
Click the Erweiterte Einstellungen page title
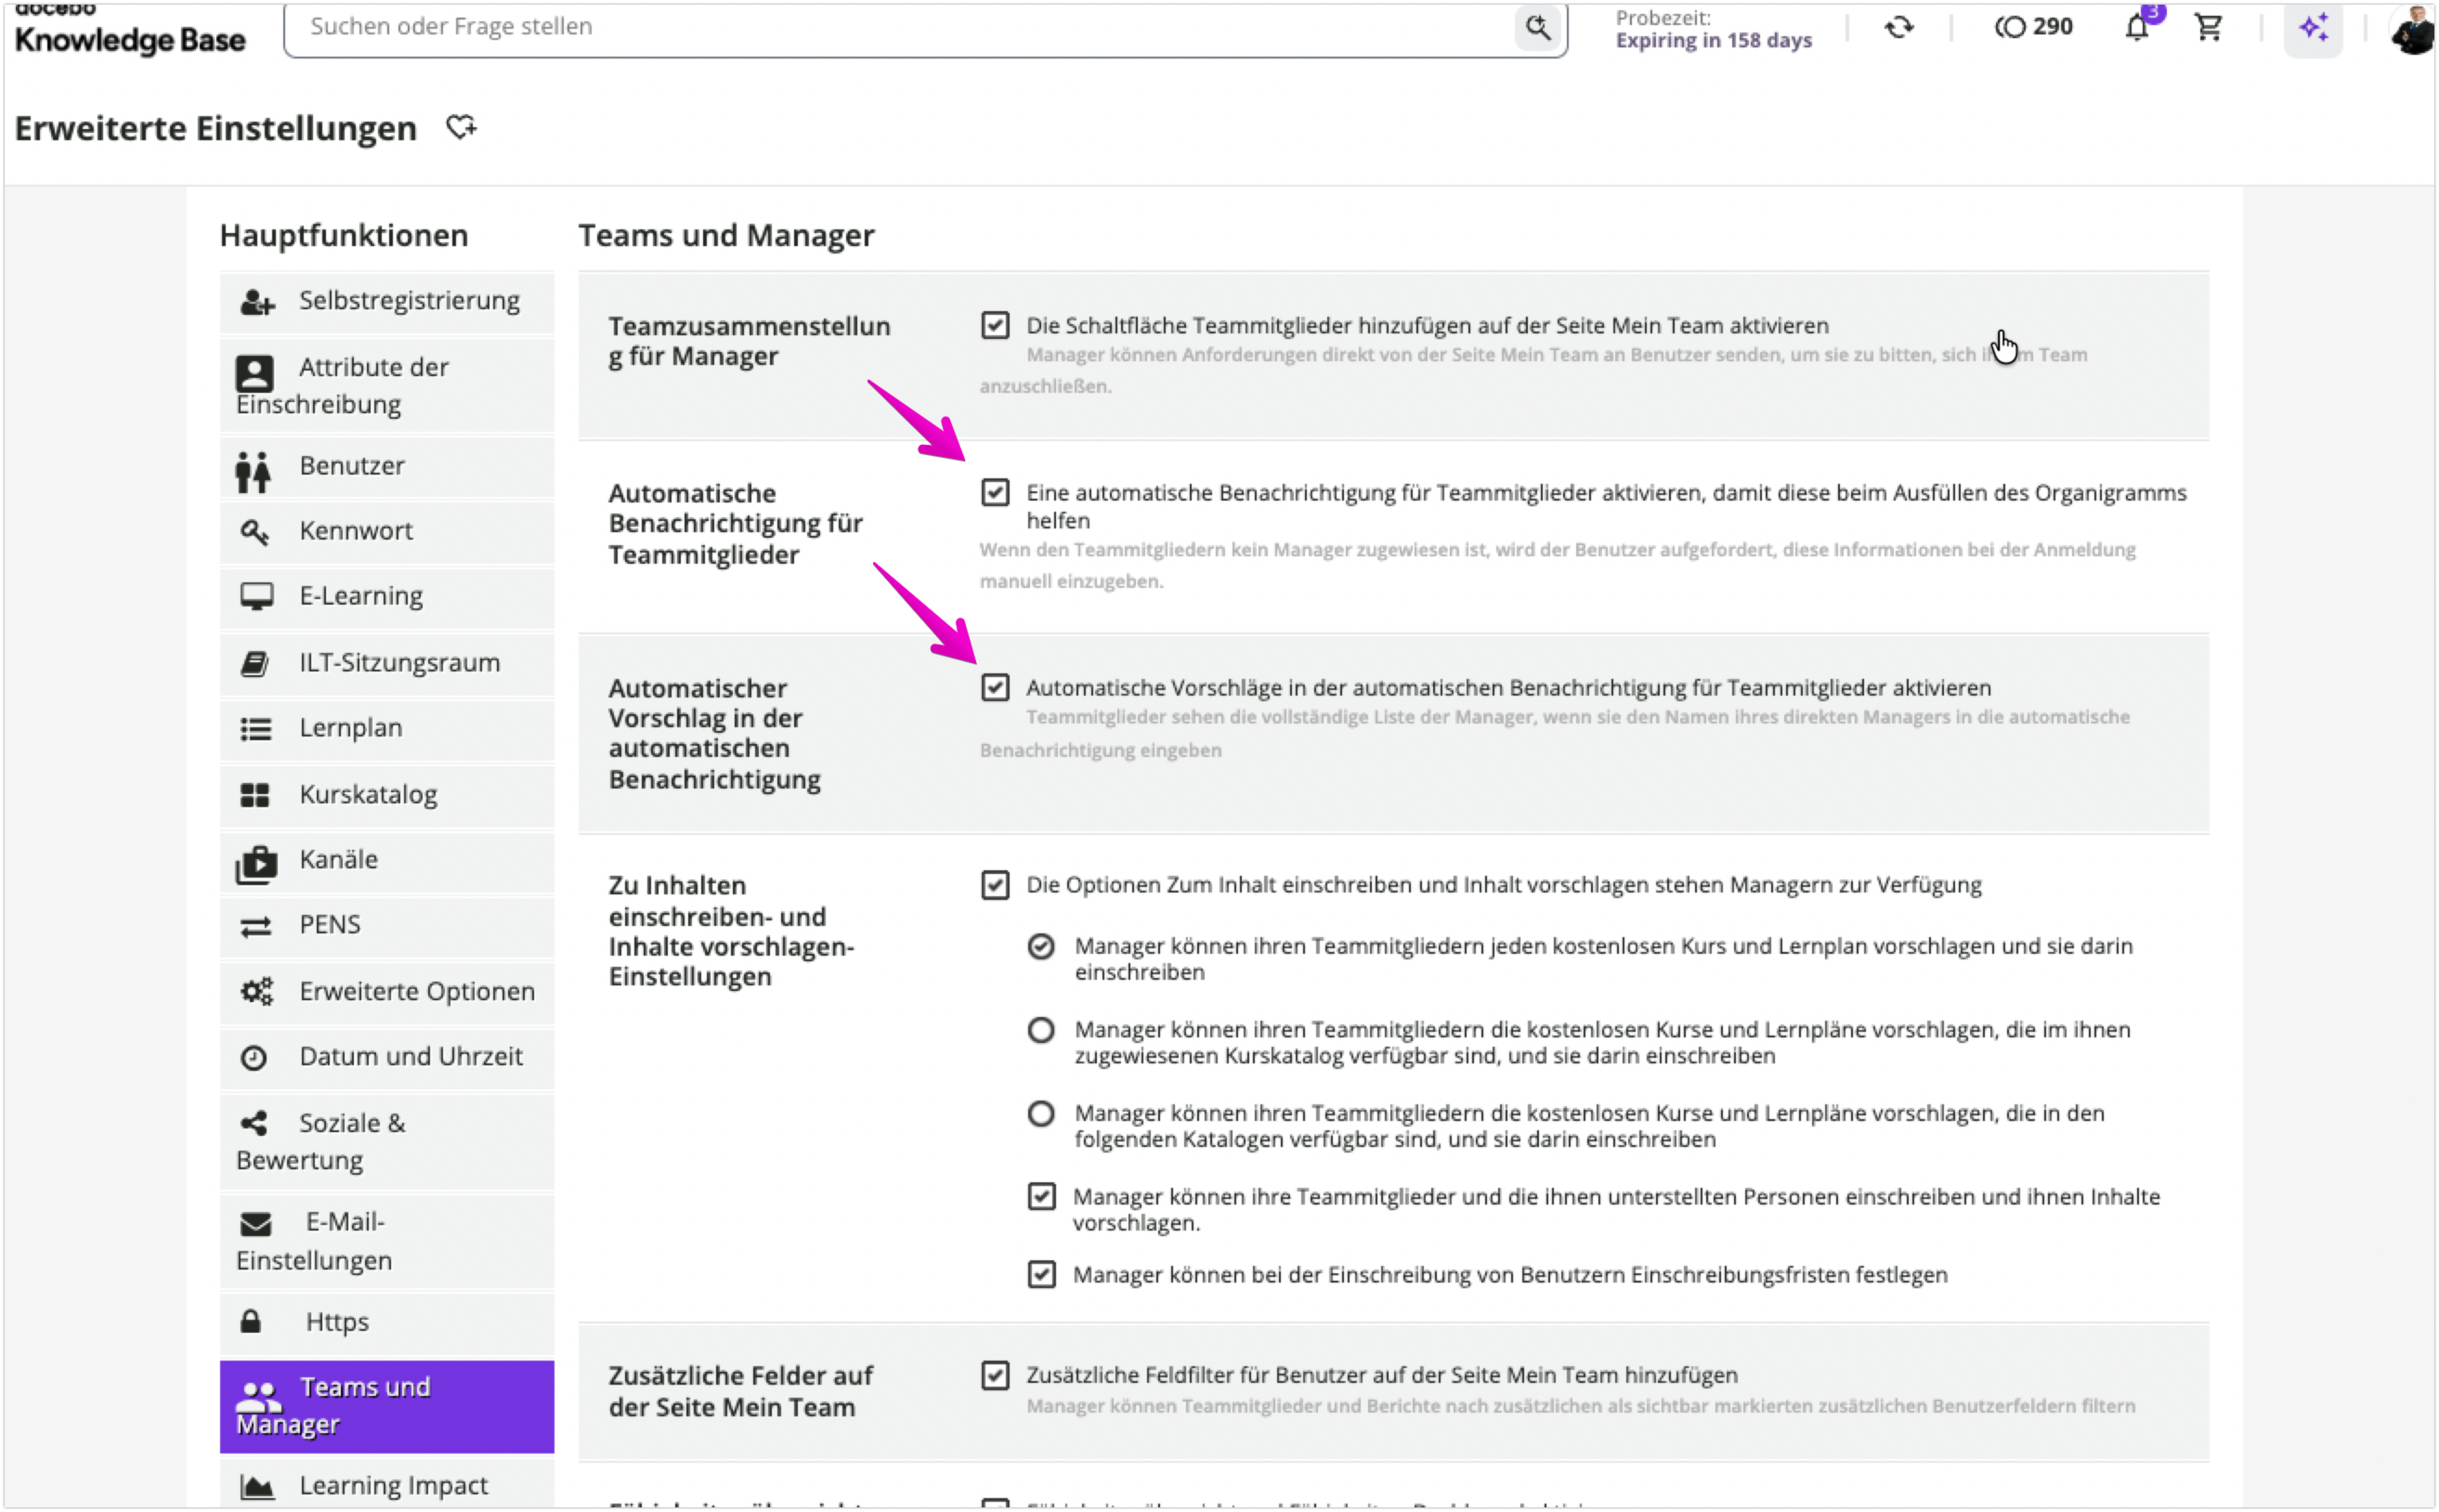(x=215, y=128)
